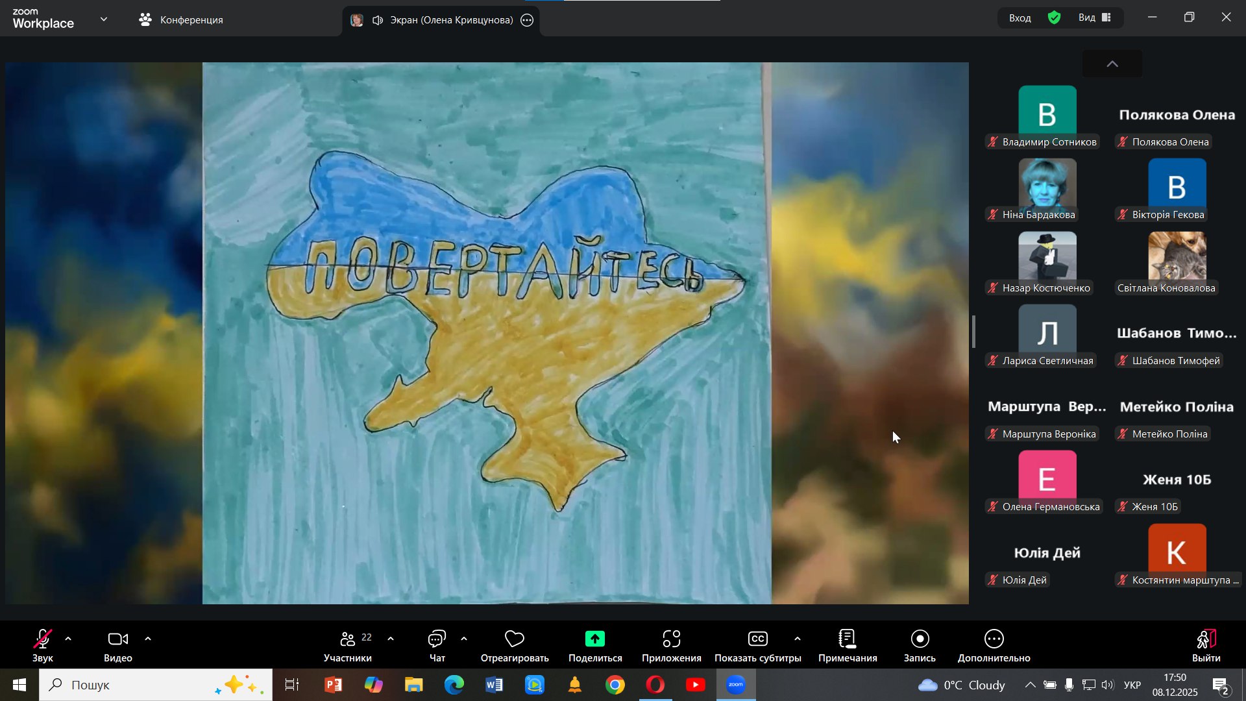Open the Вид view menu

(x=1095, y=18)
